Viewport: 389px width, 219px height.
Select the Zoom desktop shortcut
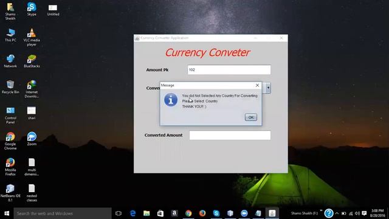click(x=32, y=139)
